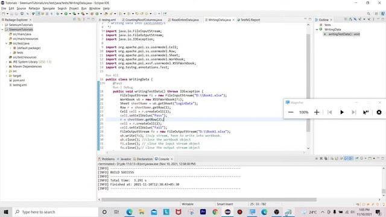The image size is (386, 217).
Task: Open Task View on the taskbar
Action: pyautogui.click(x=116, y=212)
